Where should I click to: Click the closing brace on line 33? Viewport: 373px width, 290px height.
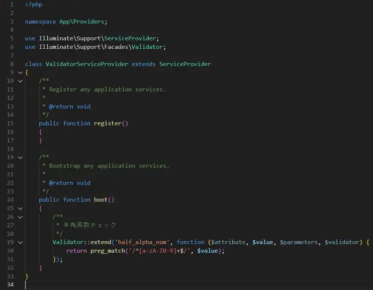(27, 276)
